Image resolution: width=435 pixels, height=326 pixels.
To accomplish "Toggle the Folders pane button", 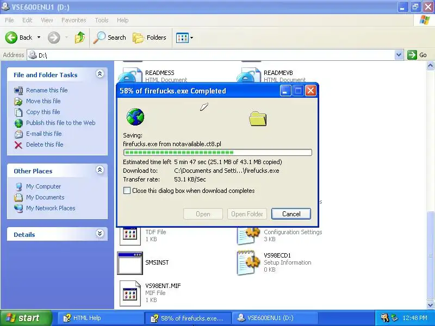I will click(x=150, y=37).
